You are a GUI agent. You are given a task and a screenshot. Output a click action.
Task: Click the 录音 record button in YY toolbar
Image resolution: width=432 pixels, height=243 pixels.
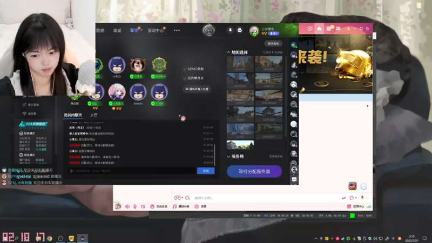point(200,206)
